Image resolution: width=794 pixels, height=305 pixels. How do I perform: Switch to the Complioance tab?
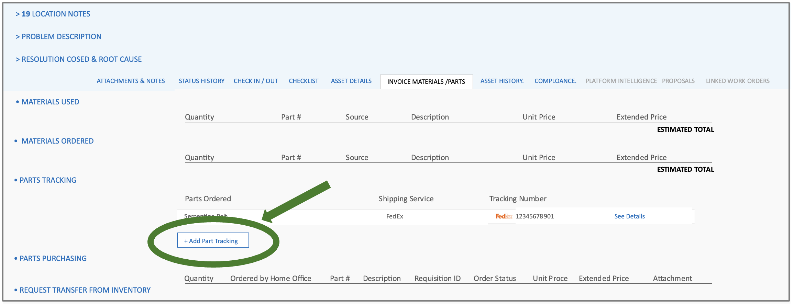click(x=555, y=81)
